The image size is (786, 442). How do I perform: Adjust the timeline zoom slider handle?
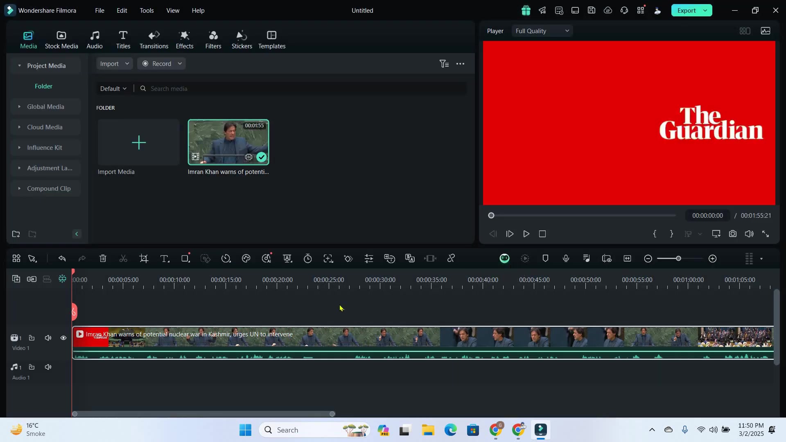pos(678,259)
